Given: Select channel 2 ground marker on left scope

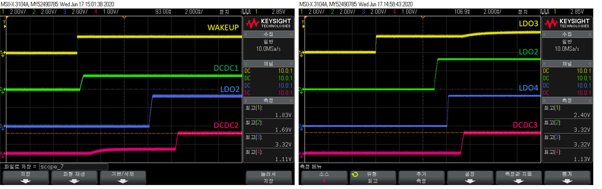Looking at the screenshot, I should [x=2, y=90].
